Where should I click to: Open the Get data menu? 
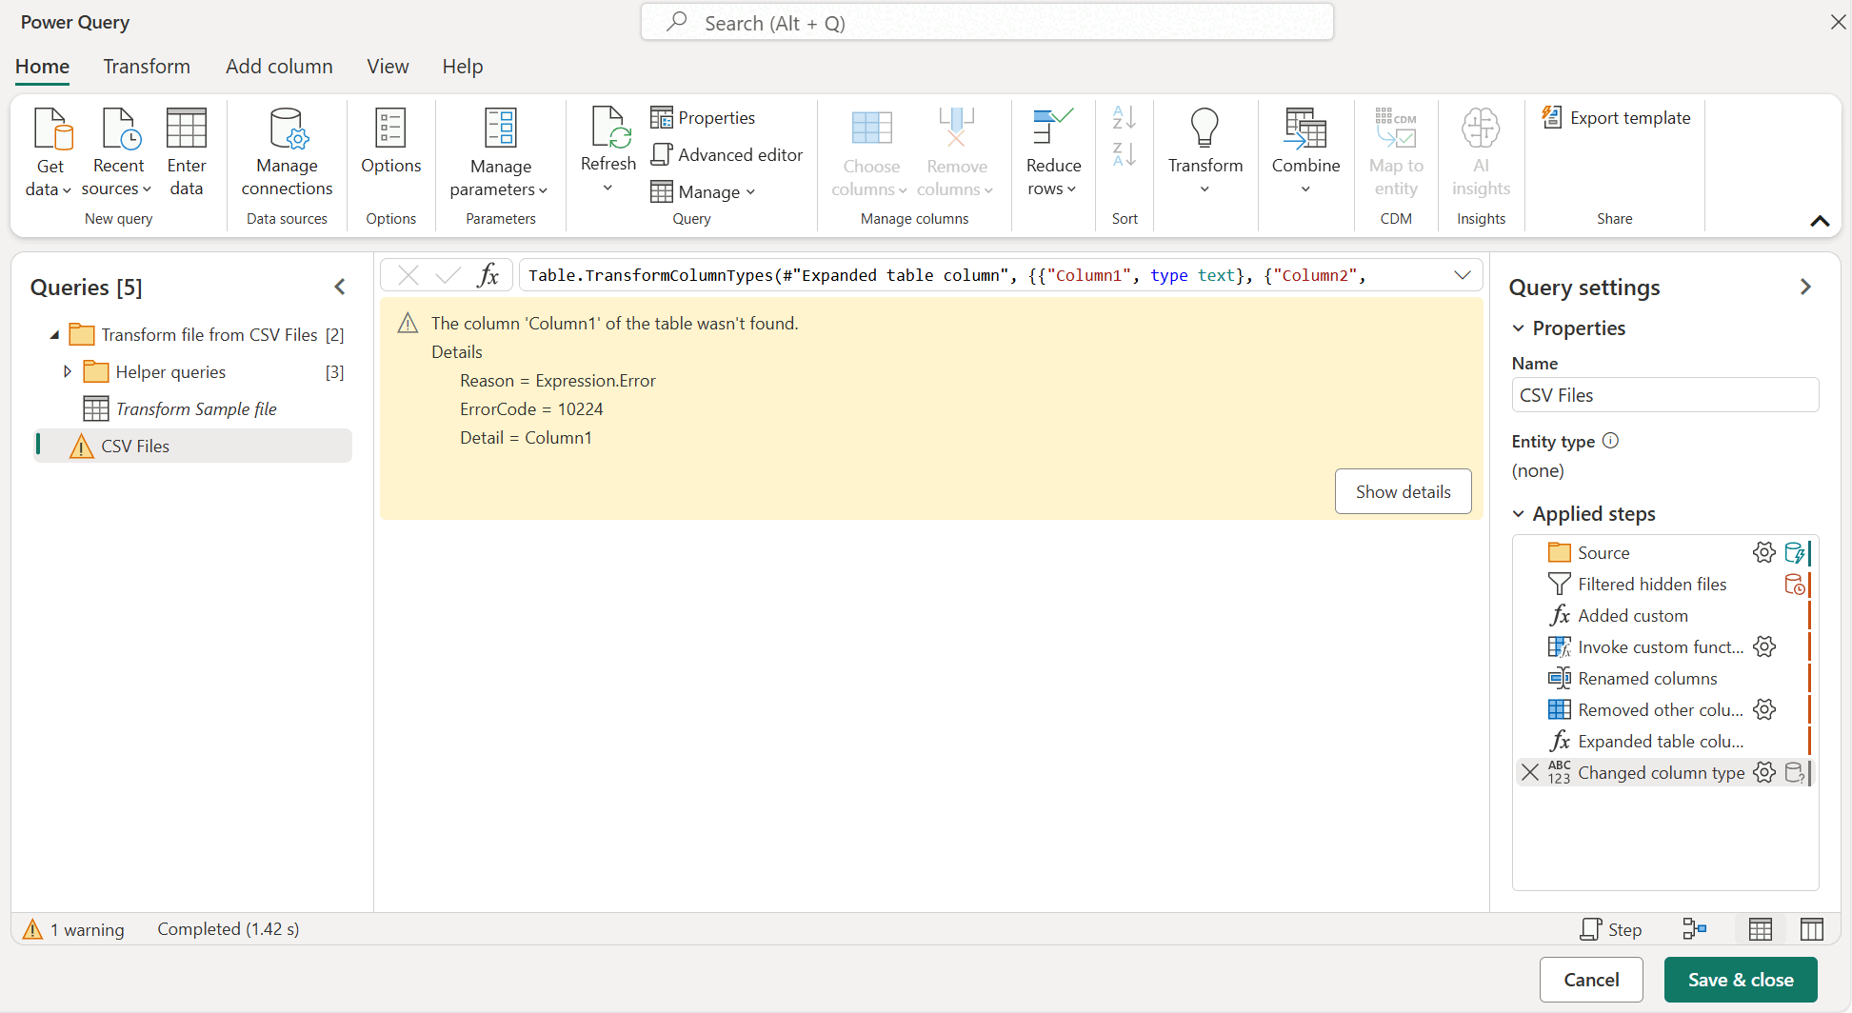click(x=50, y=152)
